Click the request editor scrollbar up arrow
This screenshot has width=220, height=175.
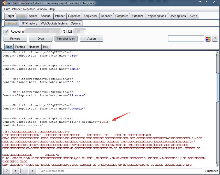pos(218,53)
